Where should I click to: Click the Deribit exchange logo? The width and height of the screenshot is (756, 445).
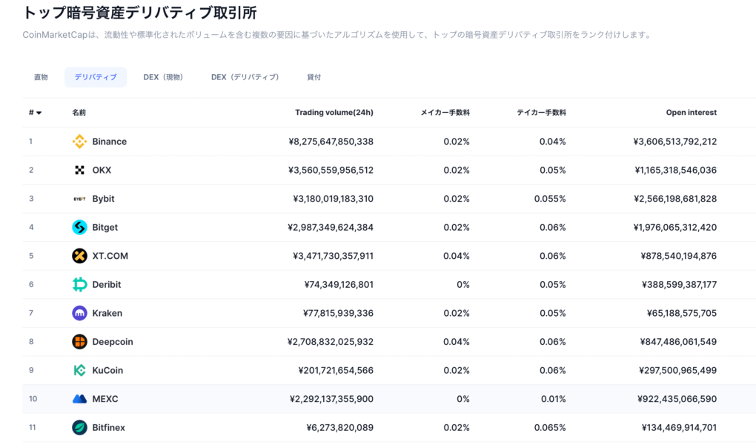coord(80,284)
